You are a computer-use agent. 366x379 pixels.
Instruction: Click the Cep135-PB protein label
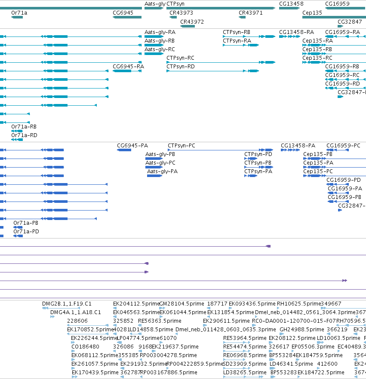pyautogui.click(x=318, y=154)
